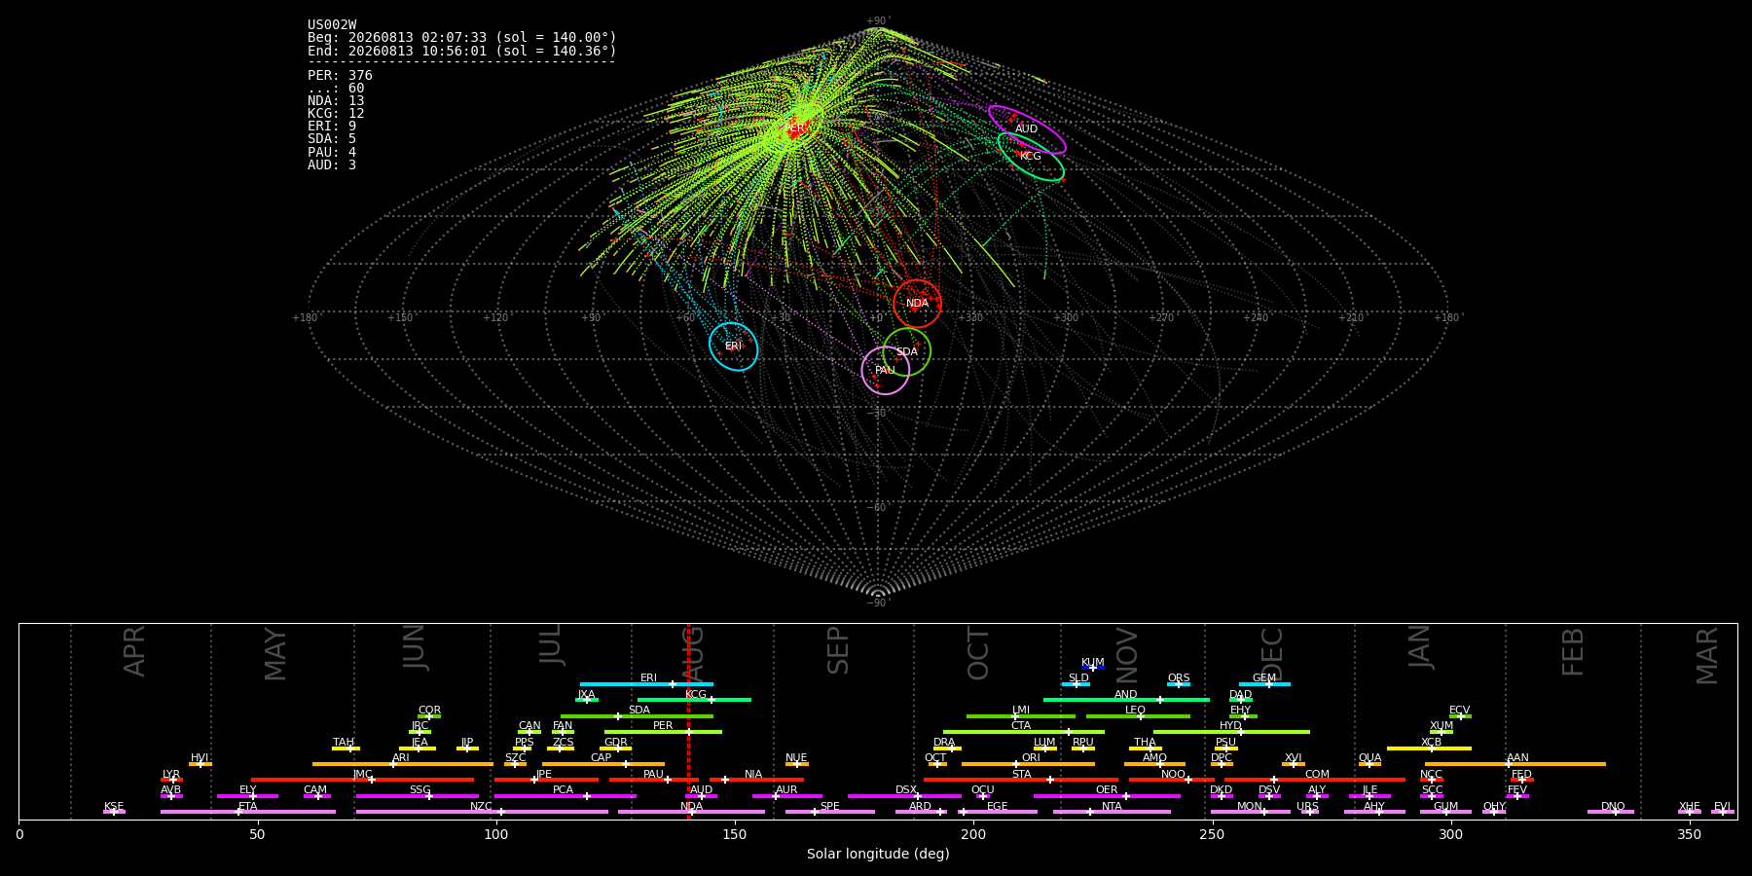Viewport: 1752px width, 876px height.
Task: Click the ARI shower bar in timeline
Action: coord(403,764)
